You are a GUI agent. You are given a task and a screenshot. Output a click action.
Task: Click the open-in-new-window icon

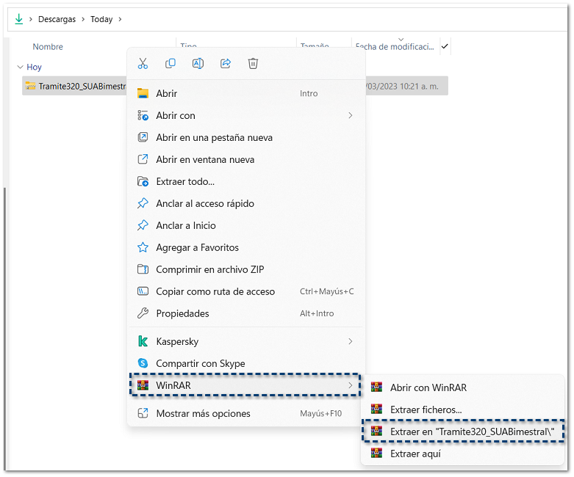(143, 159)
